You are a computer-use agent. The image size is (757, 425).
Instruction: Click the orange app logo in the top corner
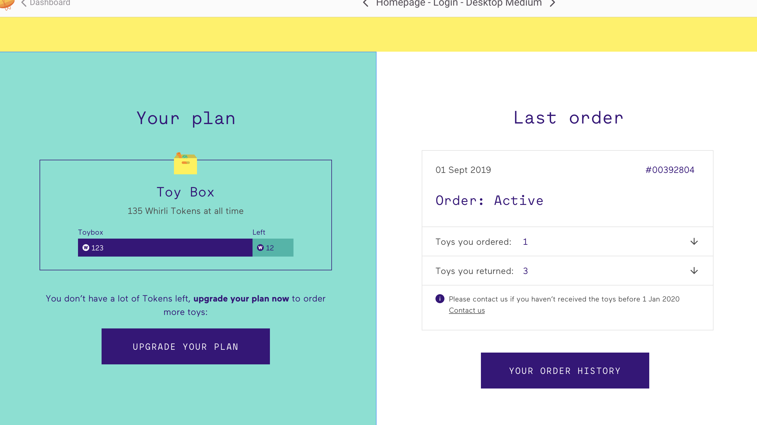click(x=6, y=4)
